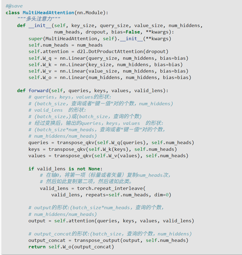
Task: Click the "bias=False" parameter in __init__ signature
Action: 126,32
